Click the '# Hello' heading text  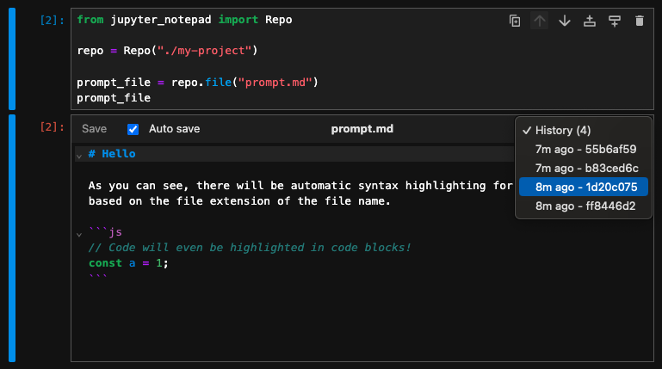coord(112,154)
